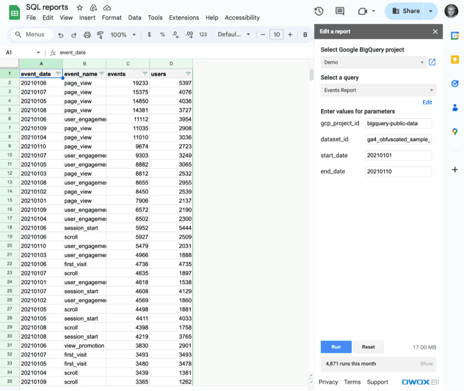Star the SQL reports document
This screenshot has height=391, width=464.
(79, 8)
